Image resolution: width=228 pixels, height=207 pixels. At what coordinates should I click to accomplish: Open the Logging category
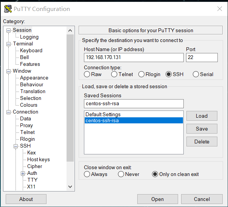[29, 37]
